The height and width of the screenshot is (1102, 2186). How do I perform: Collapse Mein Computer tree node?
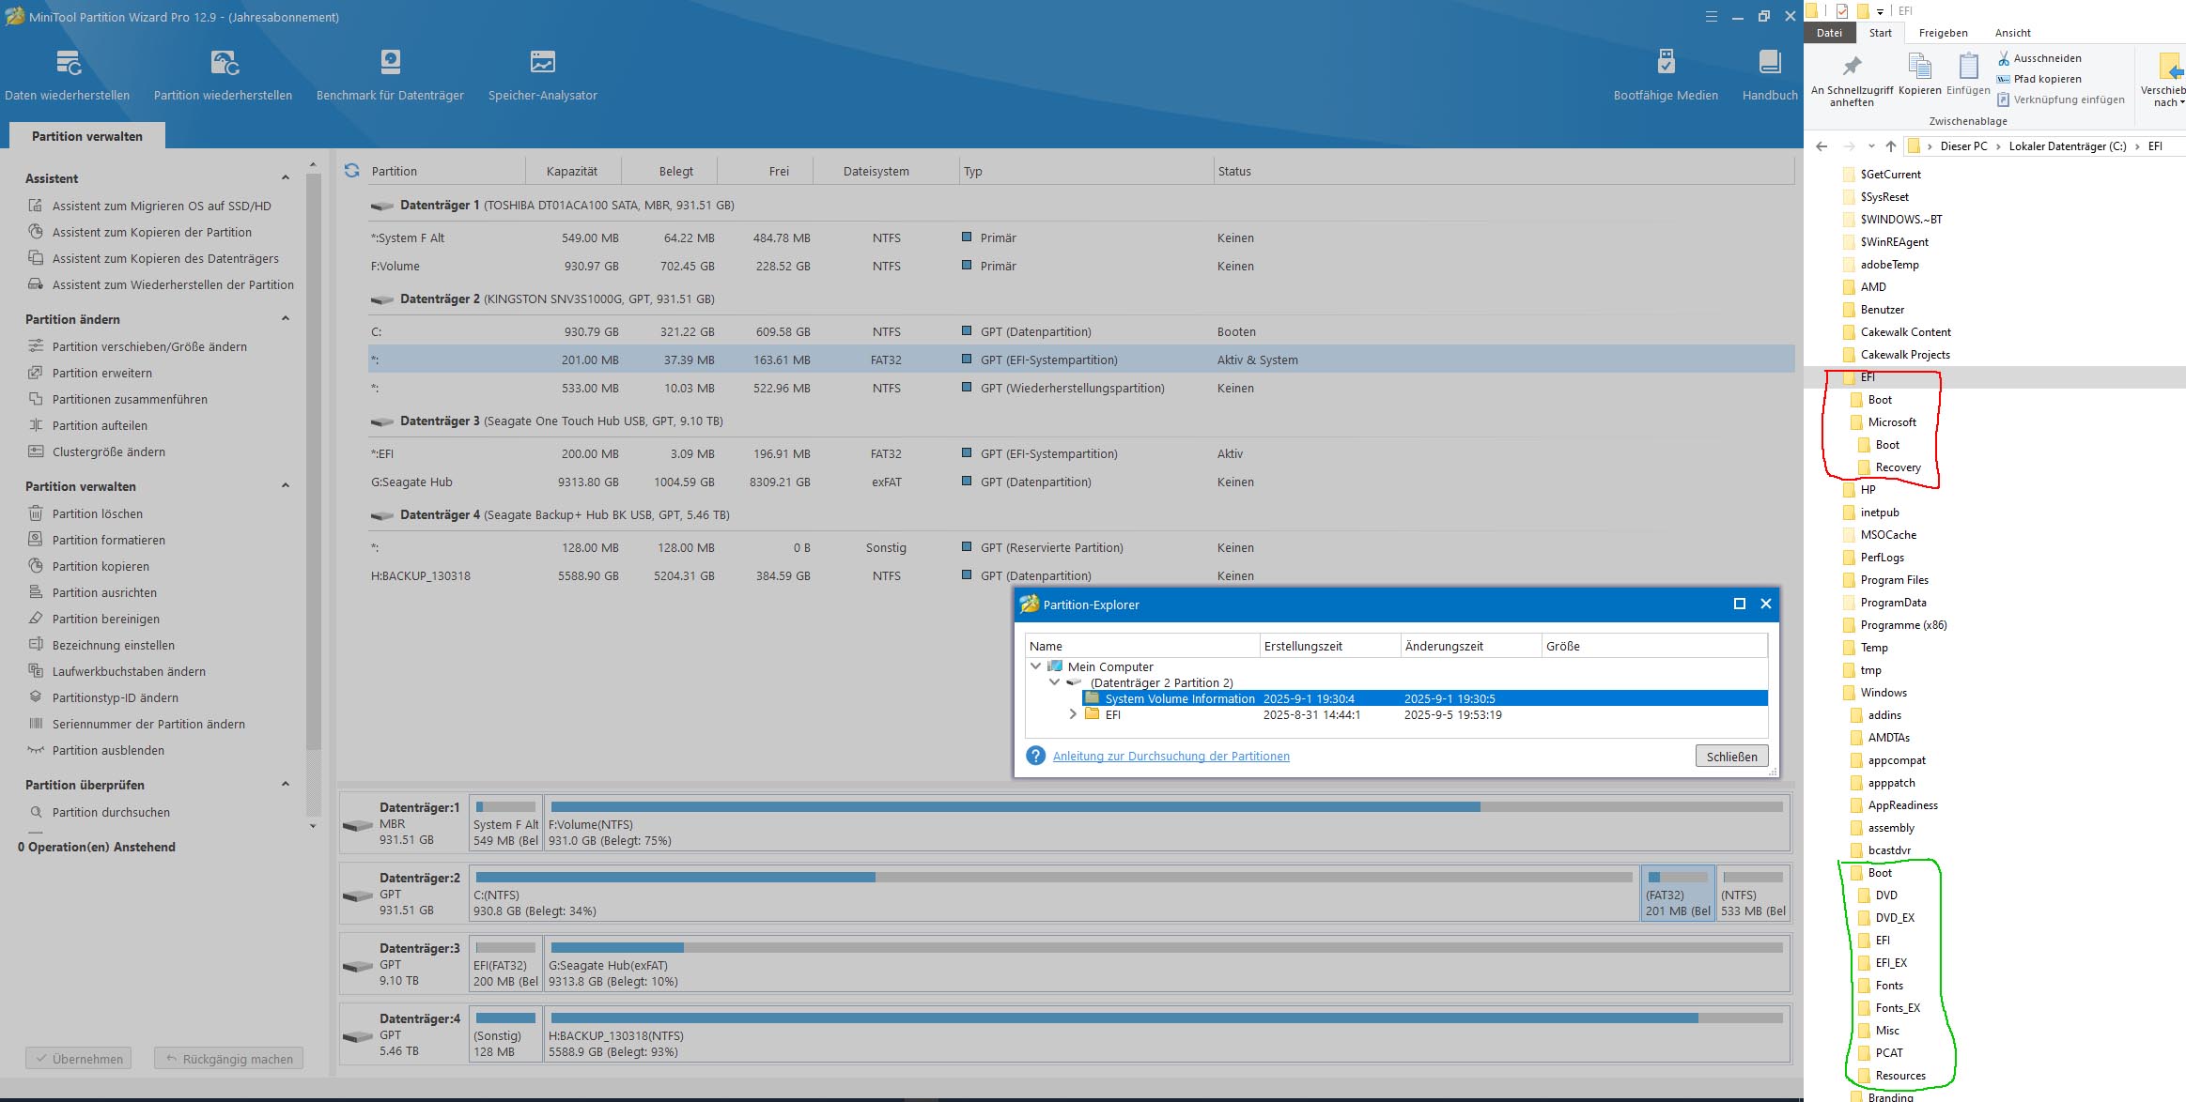1036,666
